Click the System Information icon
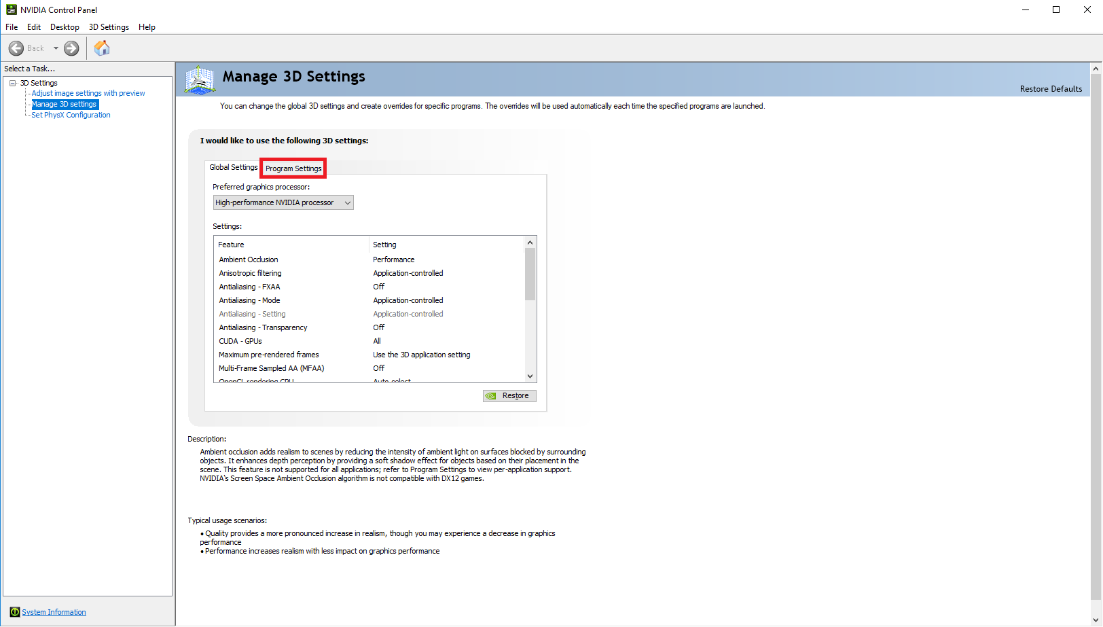This screenshot has height=627, width=1103. (x=15, y=612)
